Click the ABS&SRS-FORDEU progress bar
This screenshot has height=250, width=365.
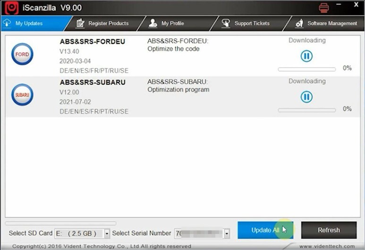tap(307, 69)
